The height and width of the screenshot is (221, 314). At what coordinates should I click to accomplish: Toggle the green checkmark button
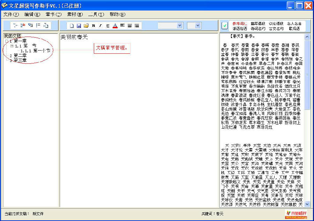tap(225, 25)
